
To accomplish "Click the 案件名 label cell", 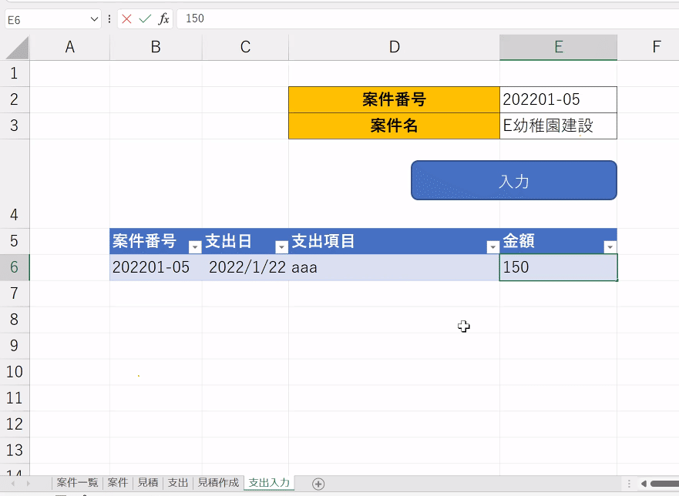I will [x=394, y=126].
